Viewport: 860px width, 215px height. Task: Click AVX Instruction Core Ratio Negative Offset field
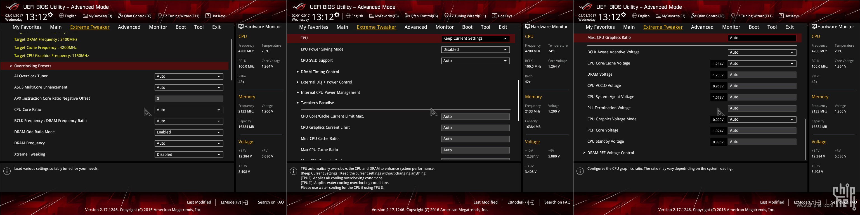coord(189,99)
